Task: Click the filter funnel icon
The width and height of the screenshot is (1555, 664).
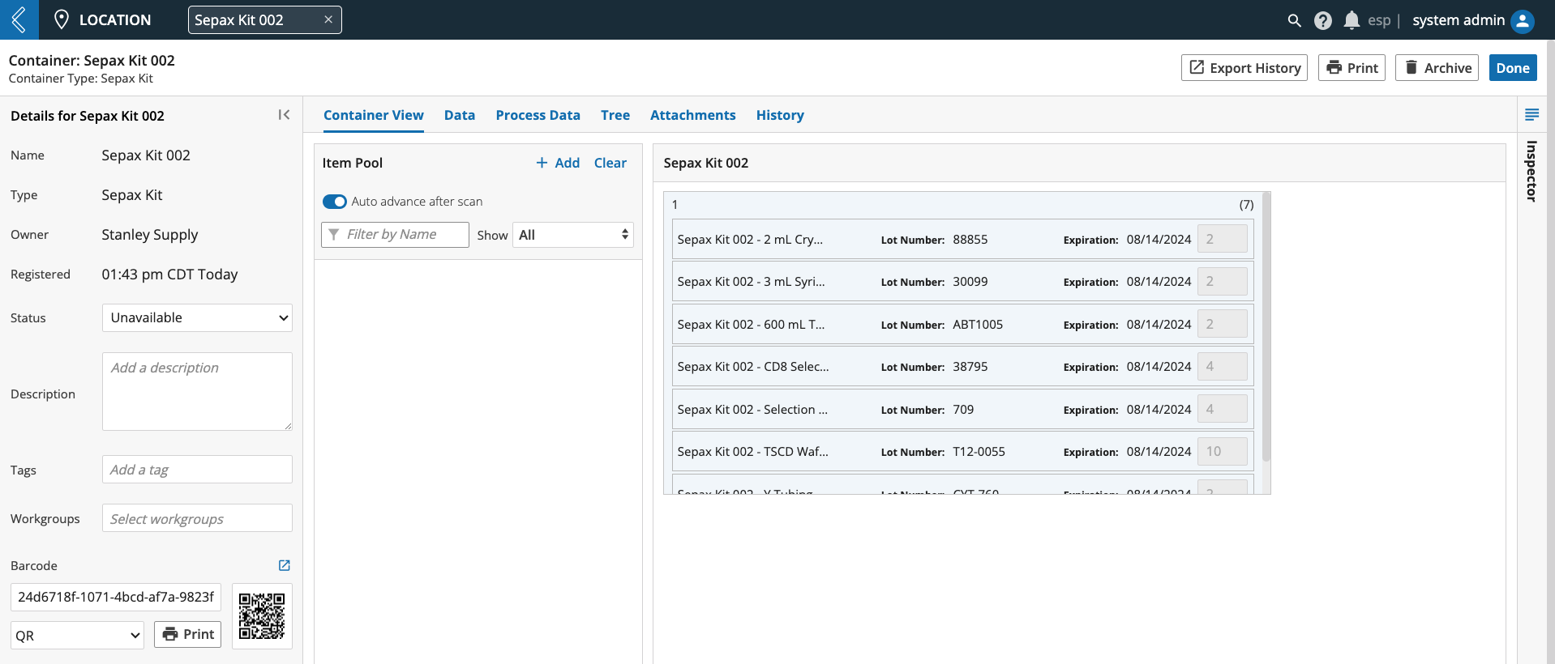Action: click(x=333, y=234)
